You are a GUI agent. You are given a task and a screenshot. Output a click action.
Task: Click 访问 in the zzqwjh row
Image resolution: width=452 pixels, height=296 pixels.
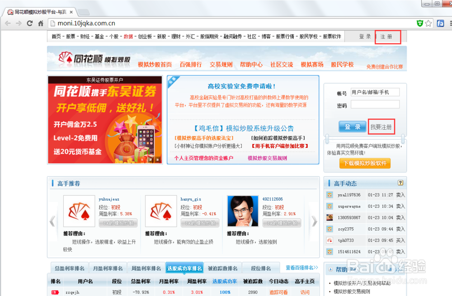coord(305,292)
